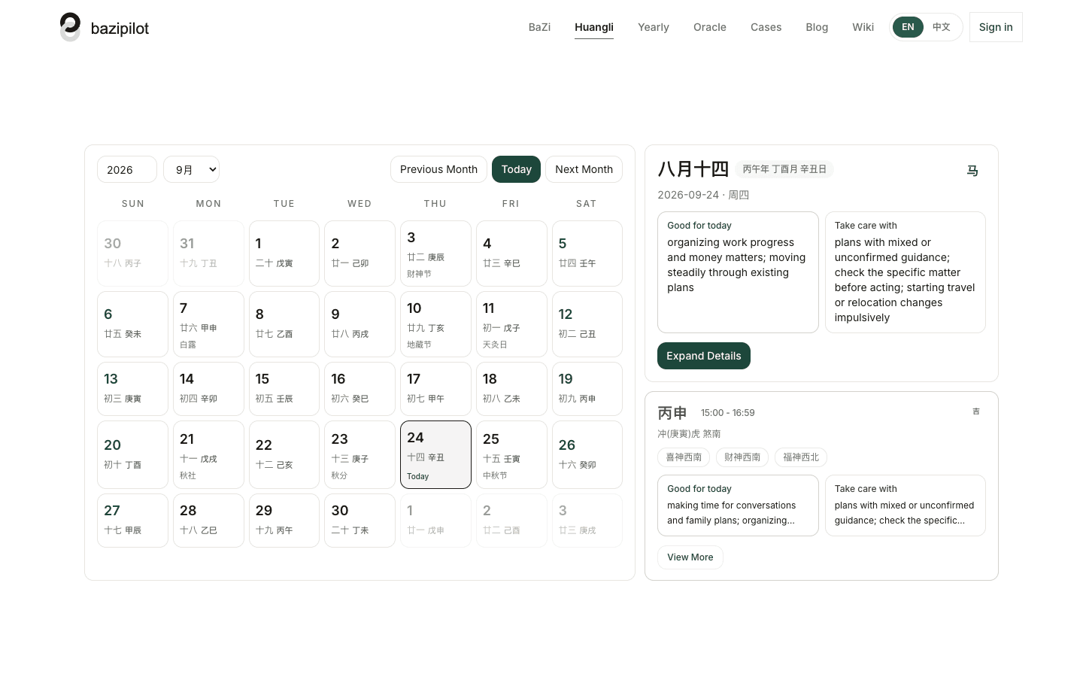Select September 13 cell 初三 庚寅
Image resolution: width=1083 pixels, height=677 pixels.
pyautogui.click(x=132, y=389)
